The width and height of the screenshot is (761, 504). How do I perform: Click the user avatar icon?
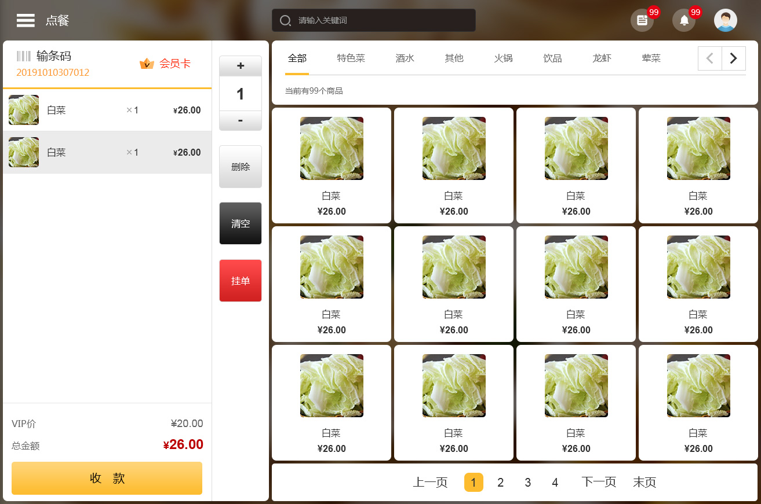[725, 21]
